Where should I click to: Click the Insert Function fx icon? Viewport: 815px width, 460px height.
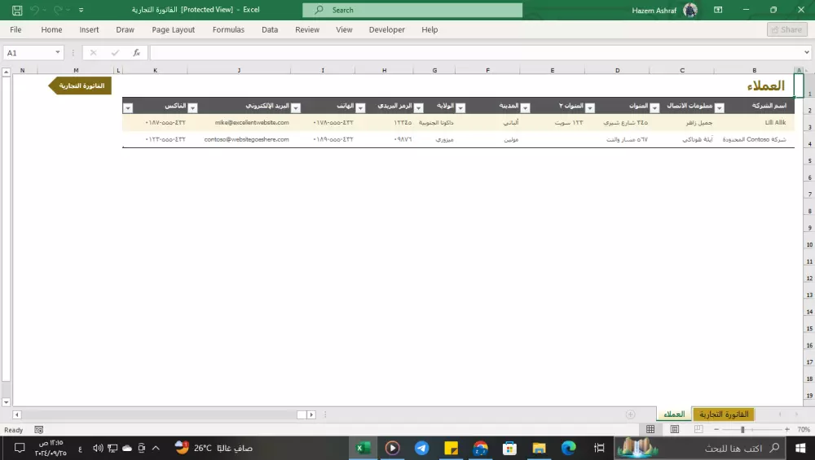pos(137,52)
